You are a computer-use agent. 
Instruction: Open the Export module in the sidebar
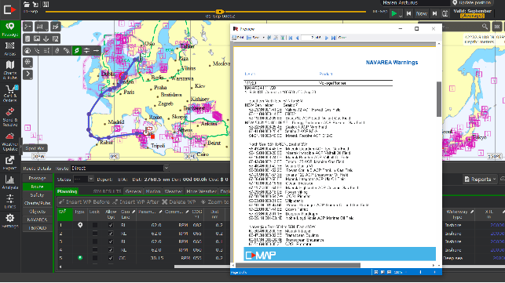coord(10,163)
